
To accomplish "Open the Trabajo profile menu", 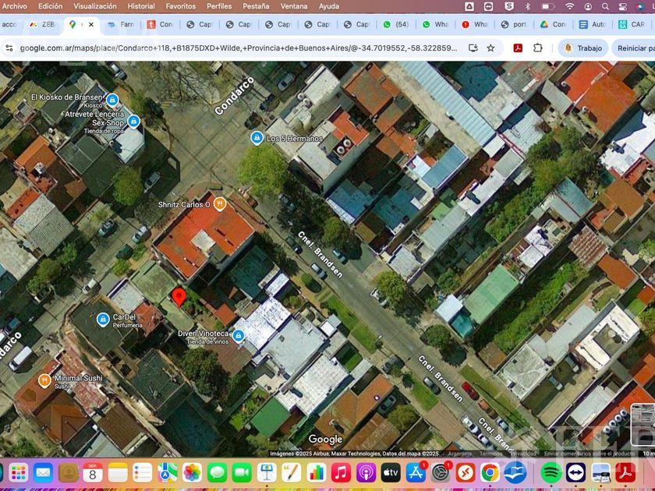I will (583, 48).
